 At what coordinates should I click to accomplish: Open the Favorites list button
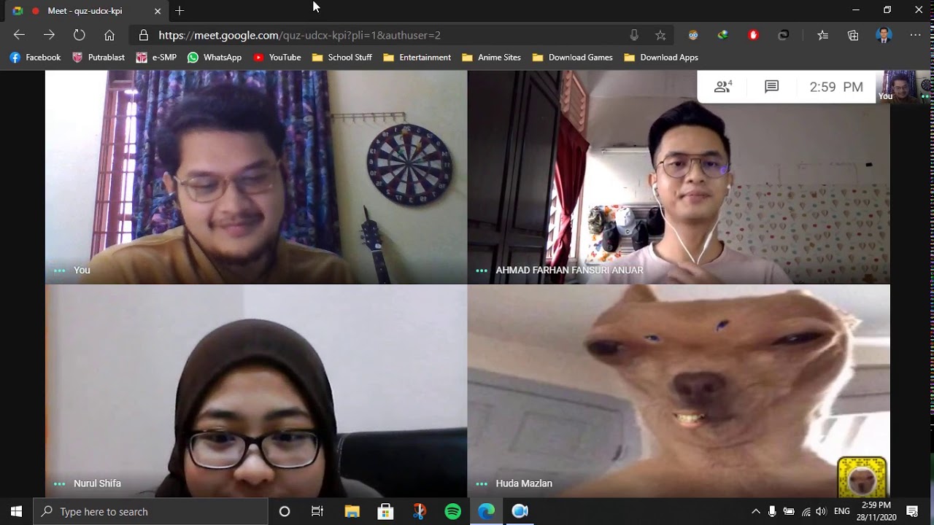[822, 35]
